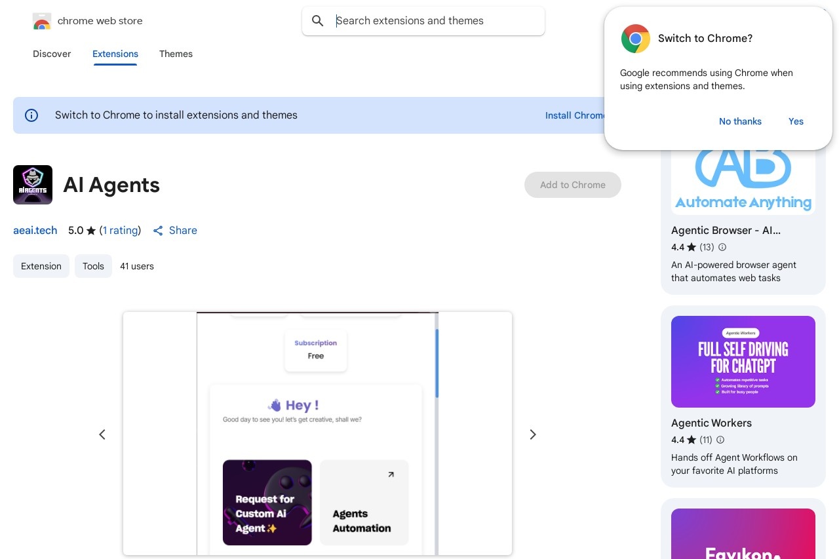Open the aeai.tech developer link

35,231
